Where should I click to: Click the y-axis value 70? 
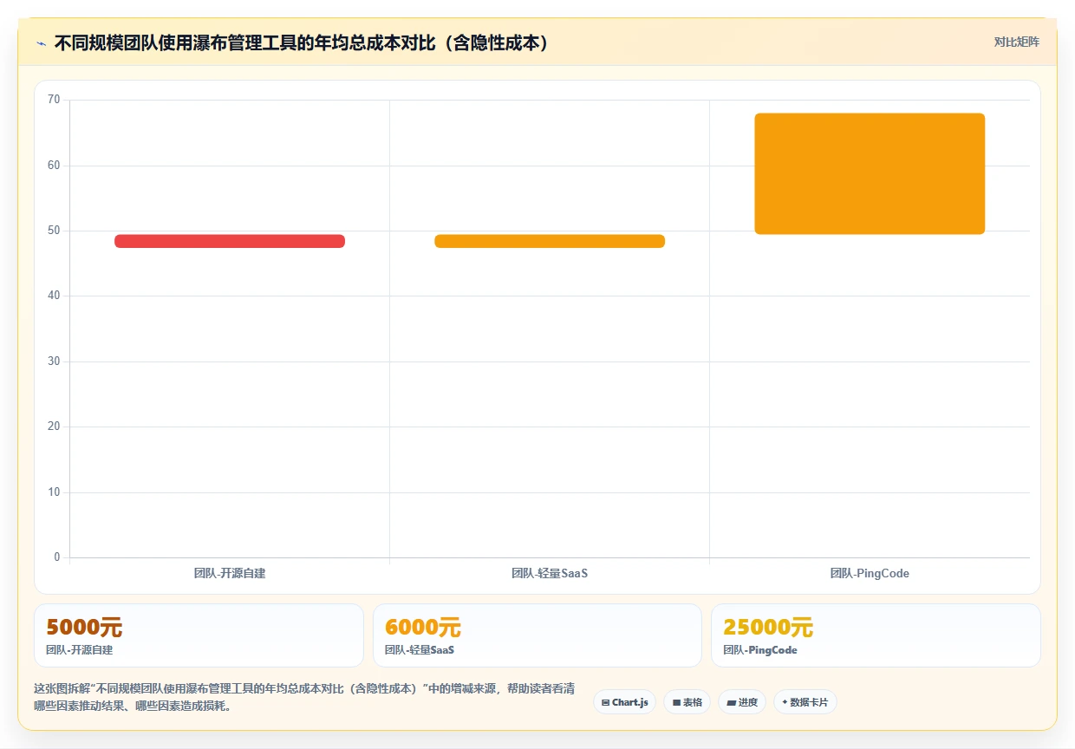click(54, 100)
